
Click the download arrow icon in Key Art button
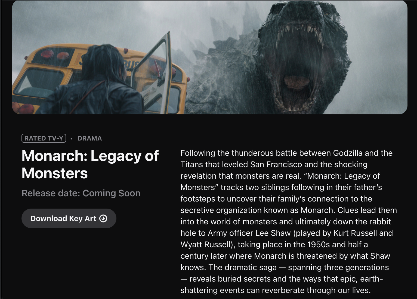click(x=103, y=218)
